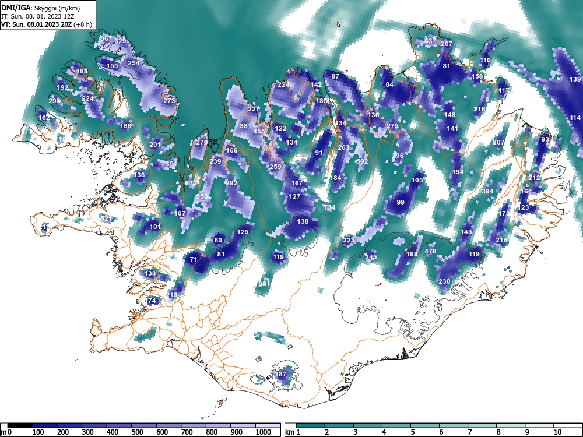This screenshot has width=583, height=437.
Task: Click the visibility value 478
Action: tap(430, 252)
